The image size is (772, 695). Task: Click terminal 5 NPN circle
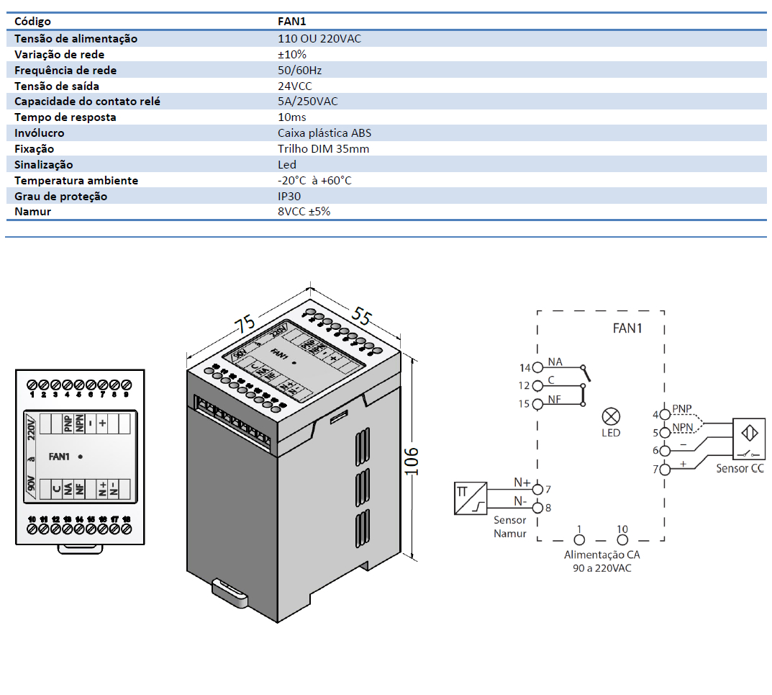pyautogui.click(x=663, y=433)
